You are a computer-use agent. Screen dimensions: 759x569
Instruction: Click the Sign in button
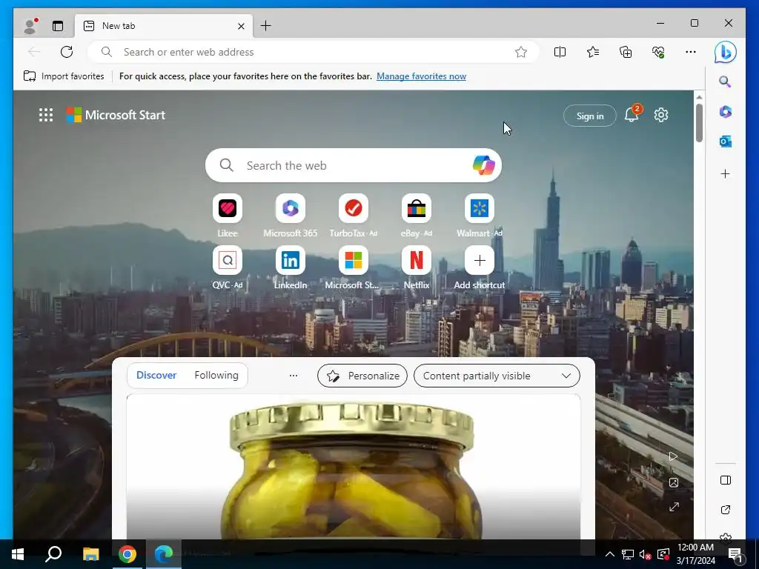click(x=589, y=116)
